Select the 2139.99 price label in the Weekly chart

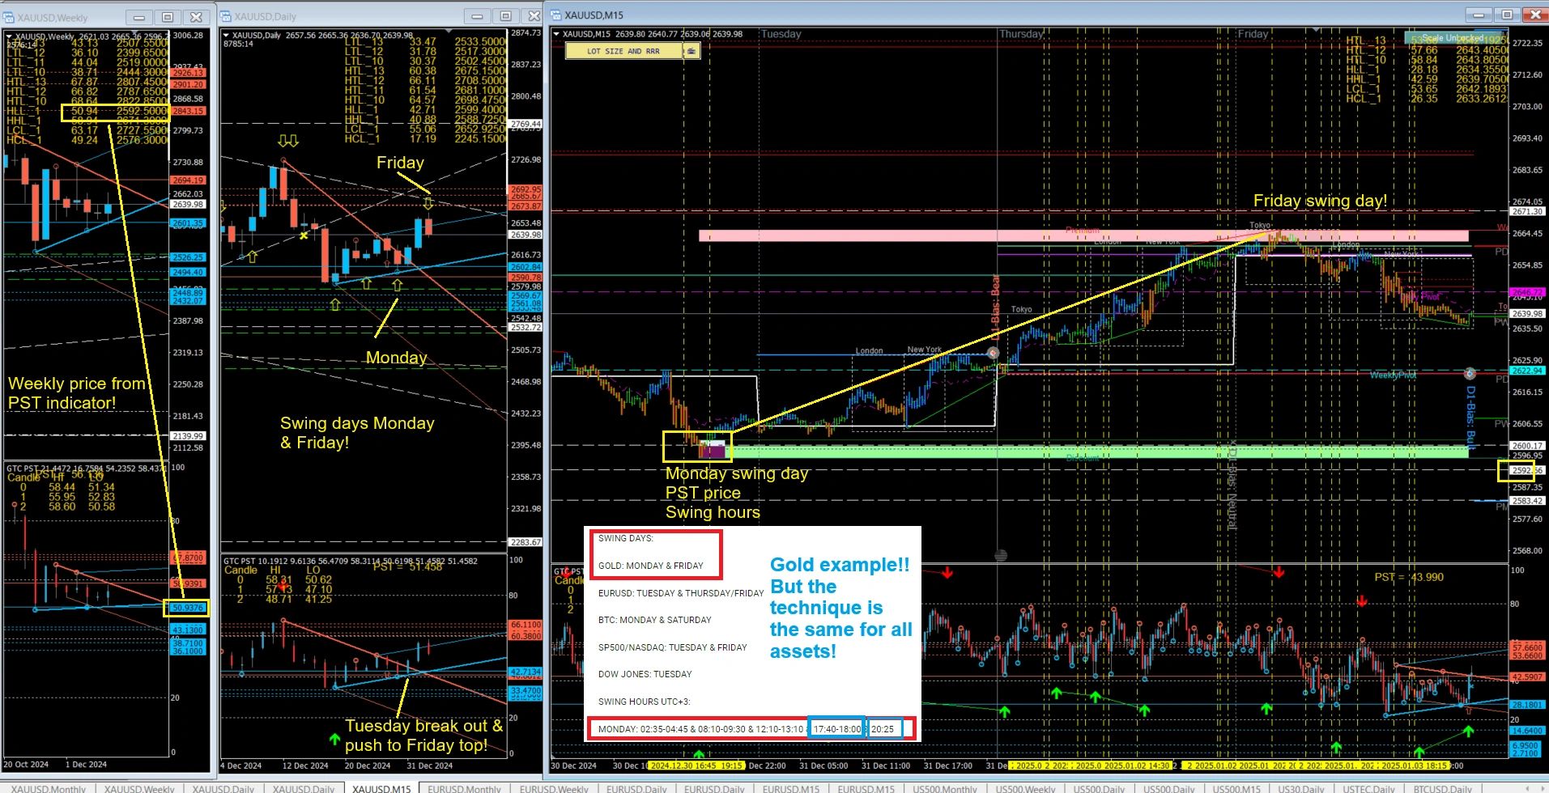point(188,436)
